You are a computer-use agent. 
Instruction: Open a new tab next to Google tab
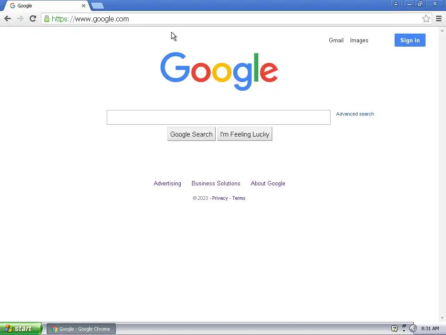[98, 6]
